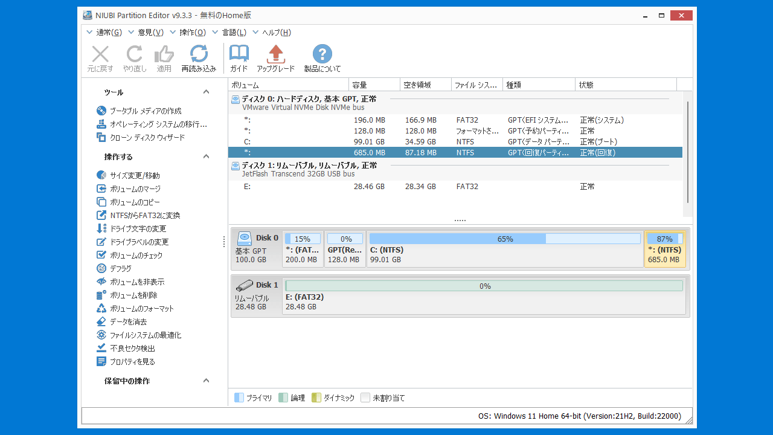Click the ボリュームのマージ icon
This screenshot has height=435, width=773.
101,188
